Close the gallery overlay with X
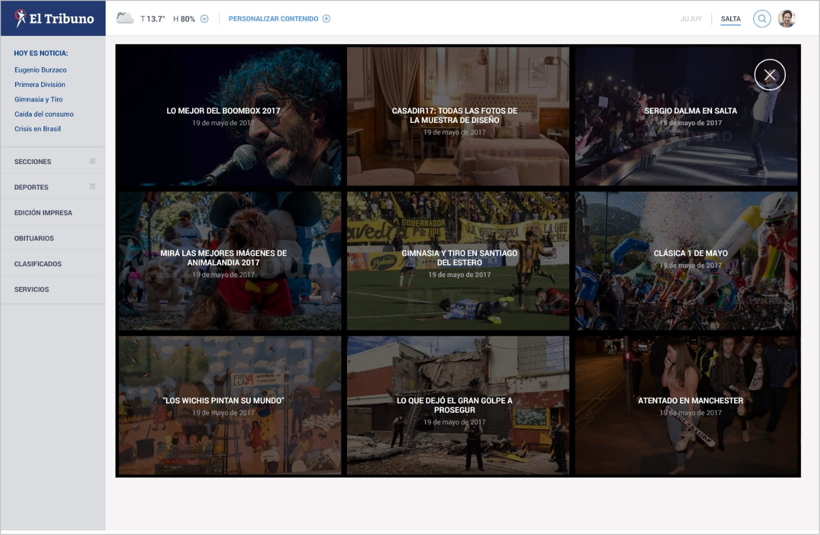Image resolution: width=820 pixels, height=535 pixels. pos(770,75)
